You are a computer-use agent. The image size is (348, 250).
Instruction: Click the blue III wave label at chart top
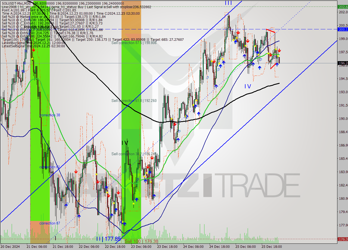click(228, 3)
